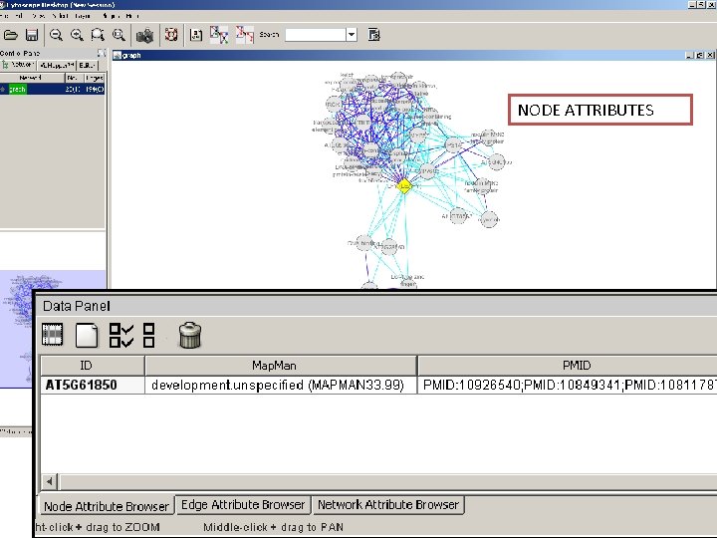This screenshot has width=717, height=538.
Task: Click inside the Search input field
Action: coord(315,35)
